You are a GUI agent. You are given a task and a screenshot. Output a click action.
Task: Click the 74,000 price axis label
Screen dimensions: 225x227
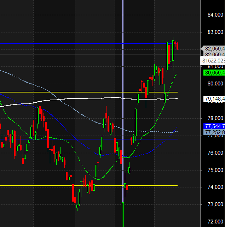(215, 187)
